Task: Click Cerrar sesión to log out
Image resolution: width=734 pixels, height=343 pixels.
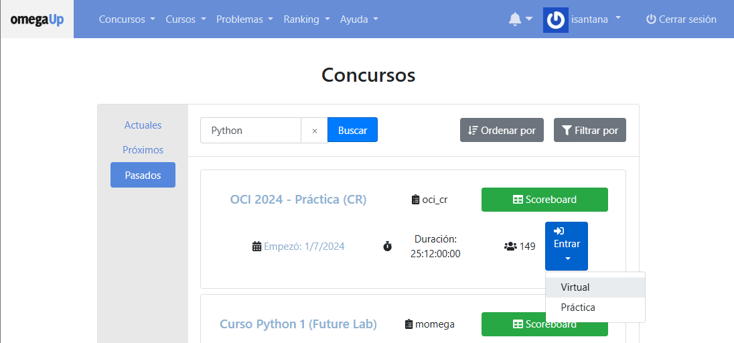Action: pyautogui.click(x=681, y=19)
